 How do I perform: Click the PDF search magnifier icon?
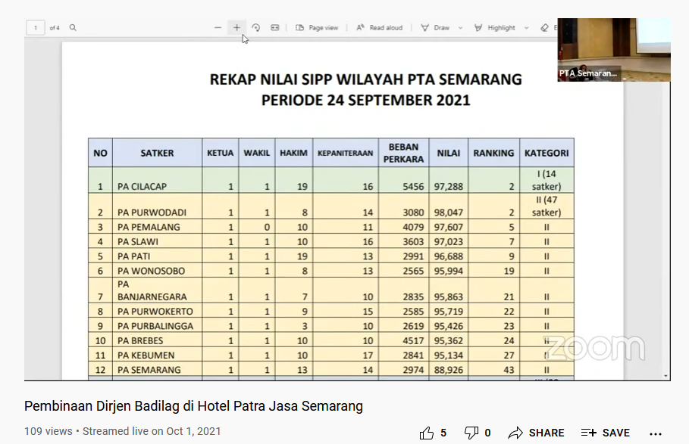click(x=73, y=28)
